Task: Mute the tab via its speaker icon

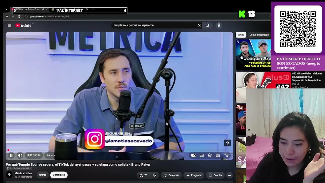Action: pyautogui.click(x=43, y=9)
